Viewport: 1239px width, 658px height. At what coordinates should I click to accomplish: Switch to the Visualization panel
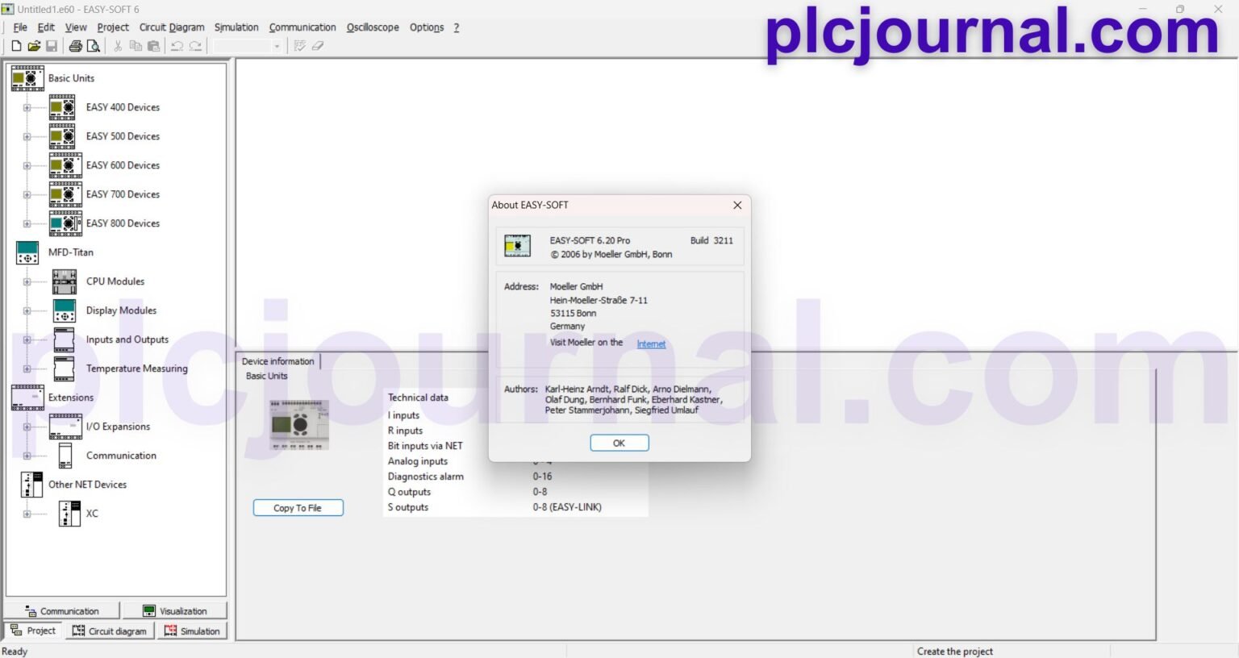point(176,610)
